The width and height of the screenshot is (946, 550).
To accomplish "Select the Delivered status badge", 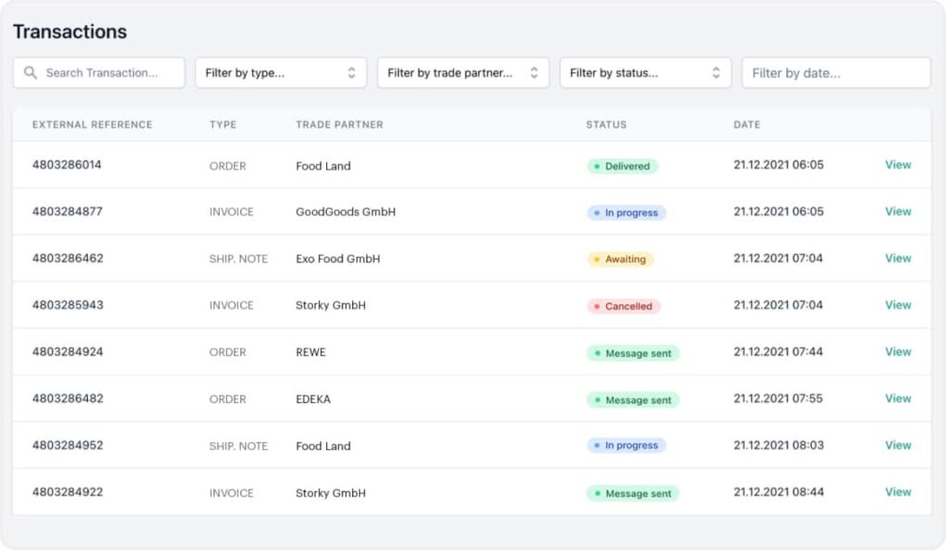I will (x=622, y=166).
